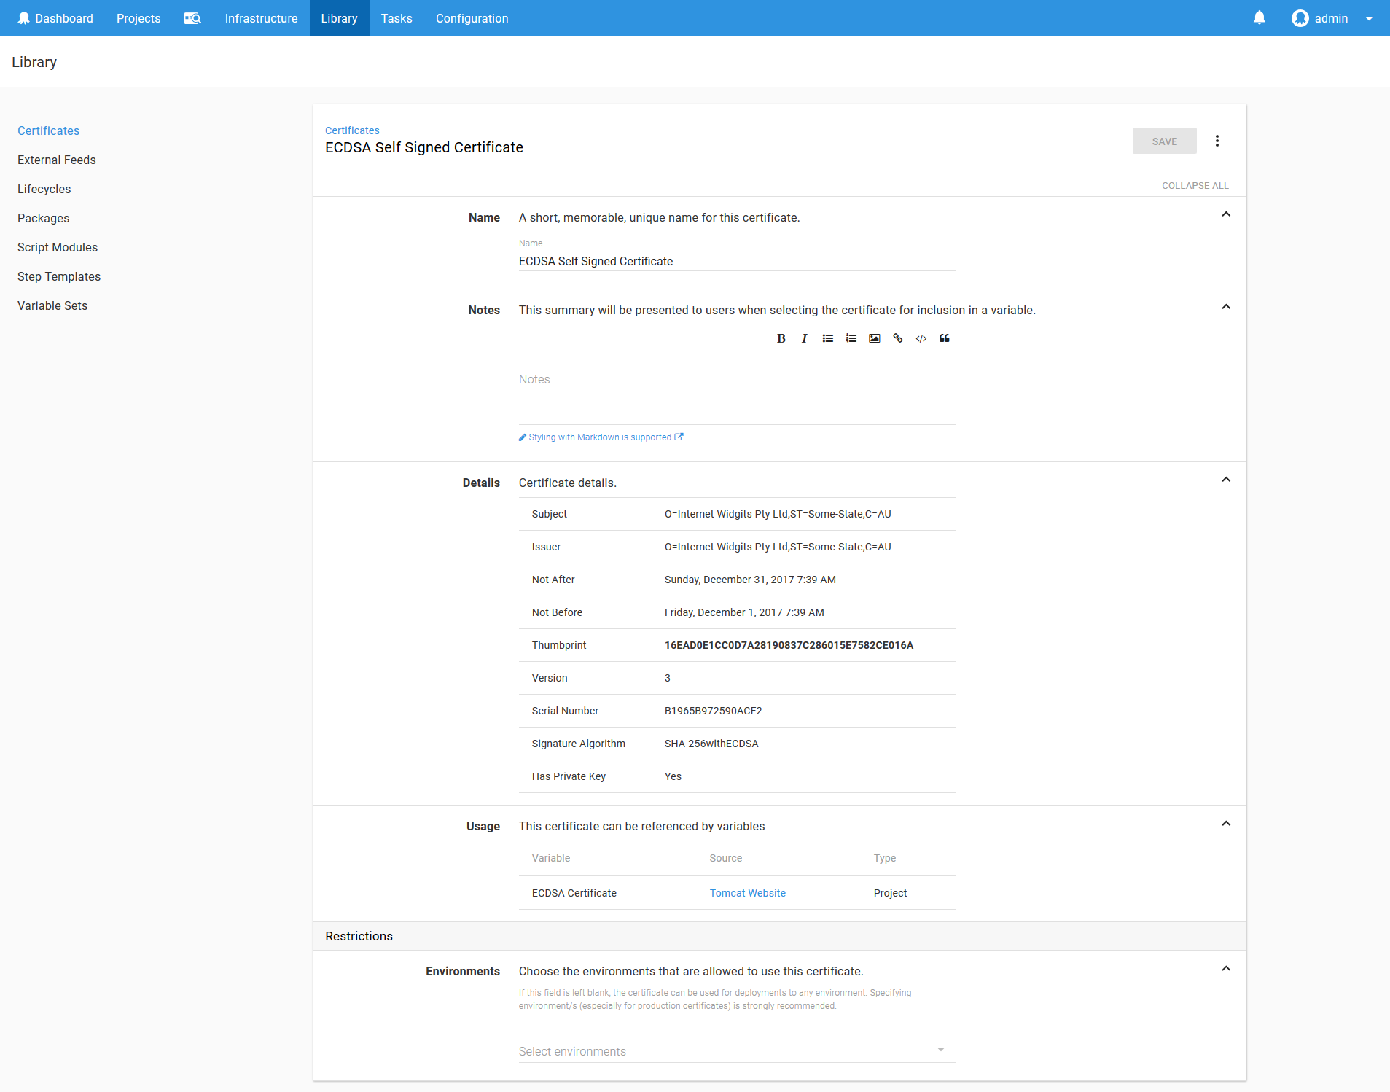Insert a bulleted list in Notes
Screen dimensions: 1390x1092
click(827, 338)
